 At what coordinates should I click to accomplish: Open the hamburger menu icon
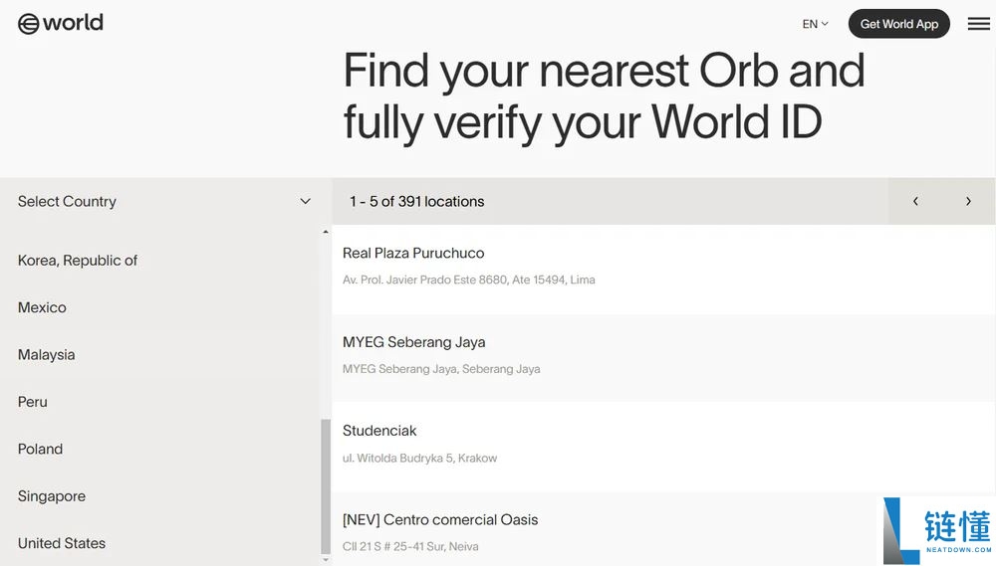[978, 24]
